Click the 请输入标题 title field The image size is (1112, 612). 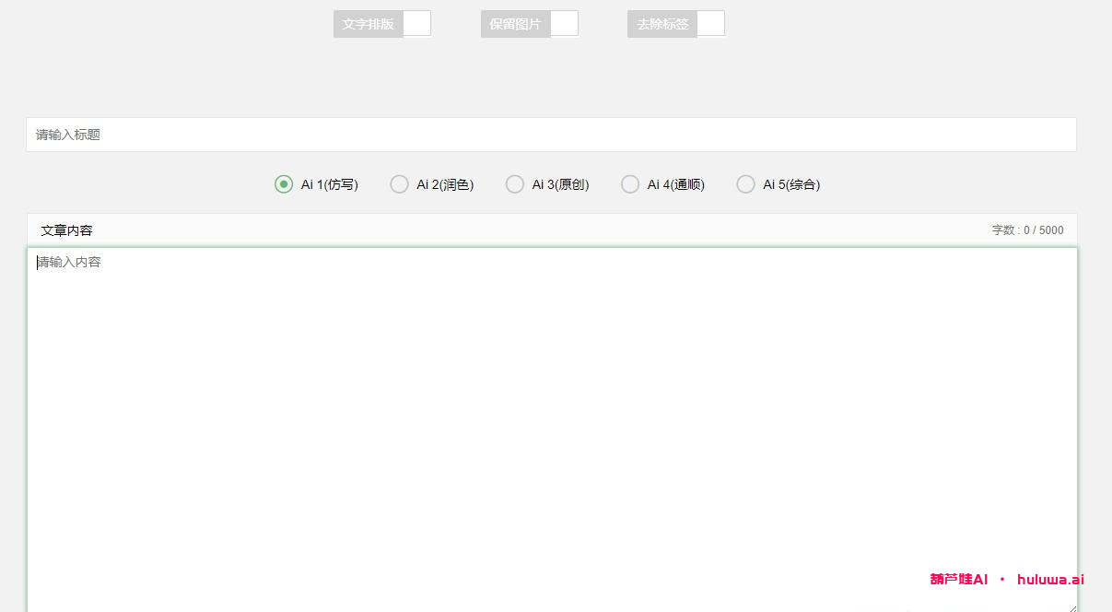(553, 135)
